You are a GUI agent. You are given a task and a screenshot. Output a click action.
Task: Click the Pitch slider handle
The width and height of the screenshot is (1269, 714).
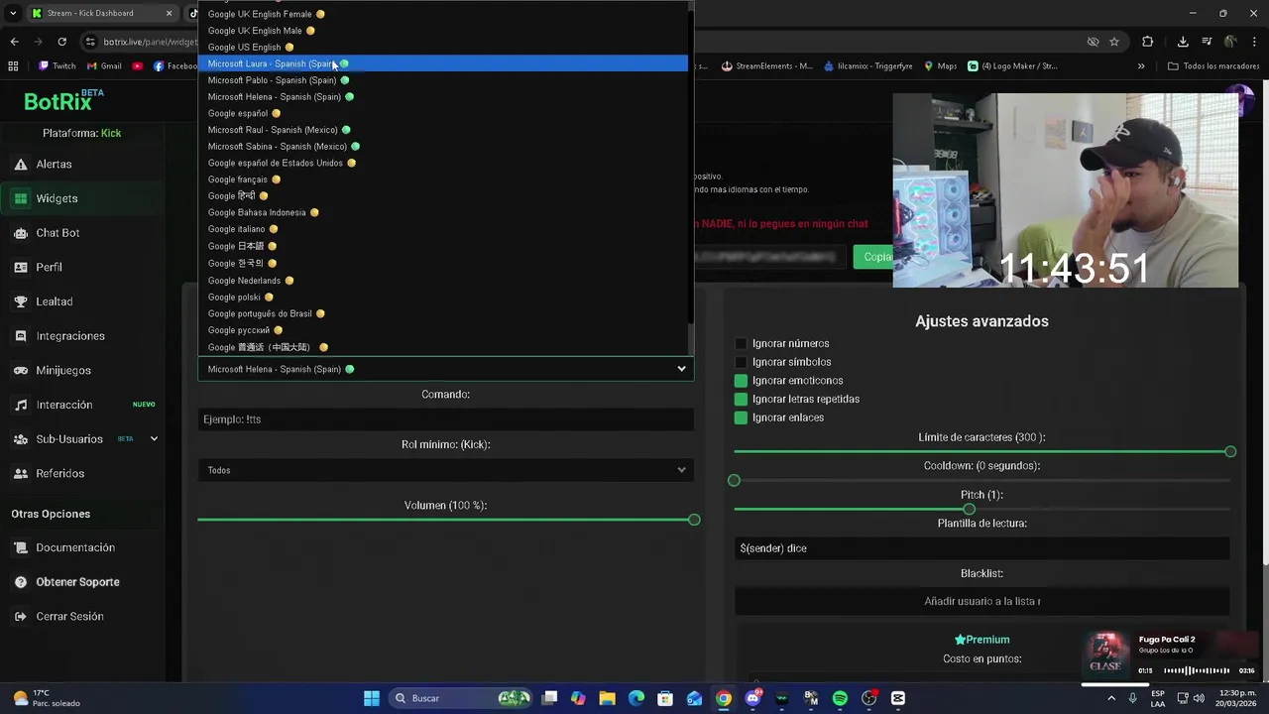[969, 509]
